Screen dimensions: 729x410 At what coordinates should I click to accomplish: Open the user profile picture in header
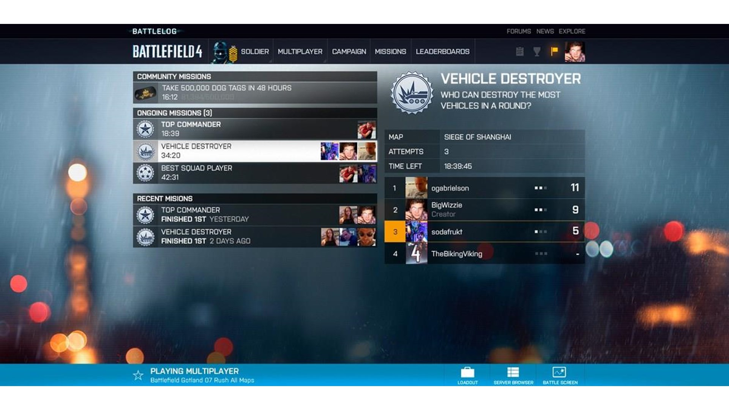(574, 52)
